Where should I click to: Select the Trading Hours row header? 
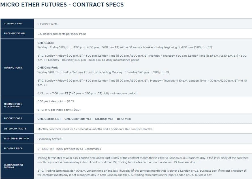13,68
